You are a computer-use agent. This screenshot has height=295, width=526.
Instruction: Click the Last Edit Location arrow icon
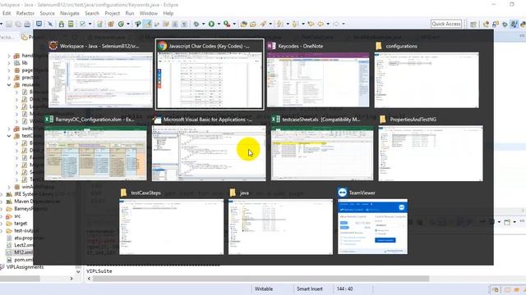coord(311,24)
